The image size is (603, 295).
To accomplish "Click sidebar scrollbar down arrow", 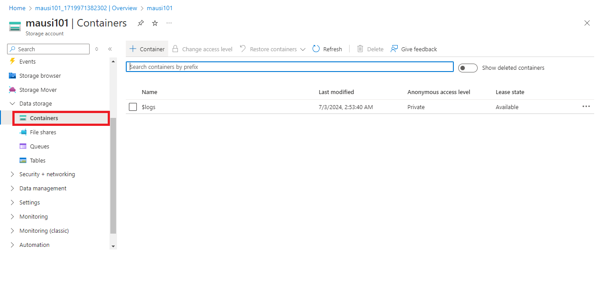I will coord(113,246).
